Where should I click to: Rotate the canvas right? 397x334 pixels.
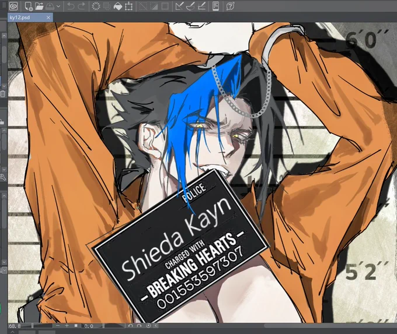tap(140, 326)
